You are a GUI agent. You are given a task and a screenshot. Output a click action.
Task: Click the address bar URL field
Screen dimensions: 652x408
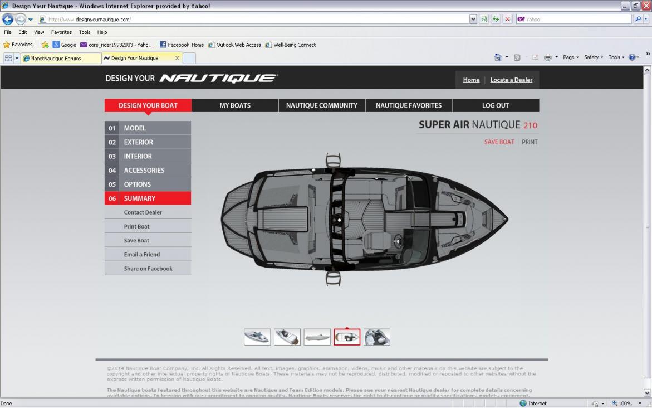click(254, 19)
